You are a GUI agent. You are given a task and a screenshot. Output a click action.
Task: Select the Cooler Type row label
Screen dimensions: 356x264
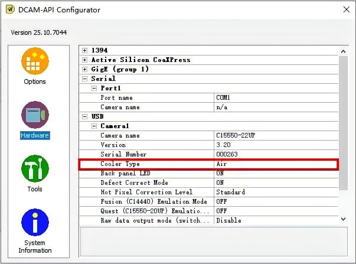pyautogui.click(x=120, y=164)
